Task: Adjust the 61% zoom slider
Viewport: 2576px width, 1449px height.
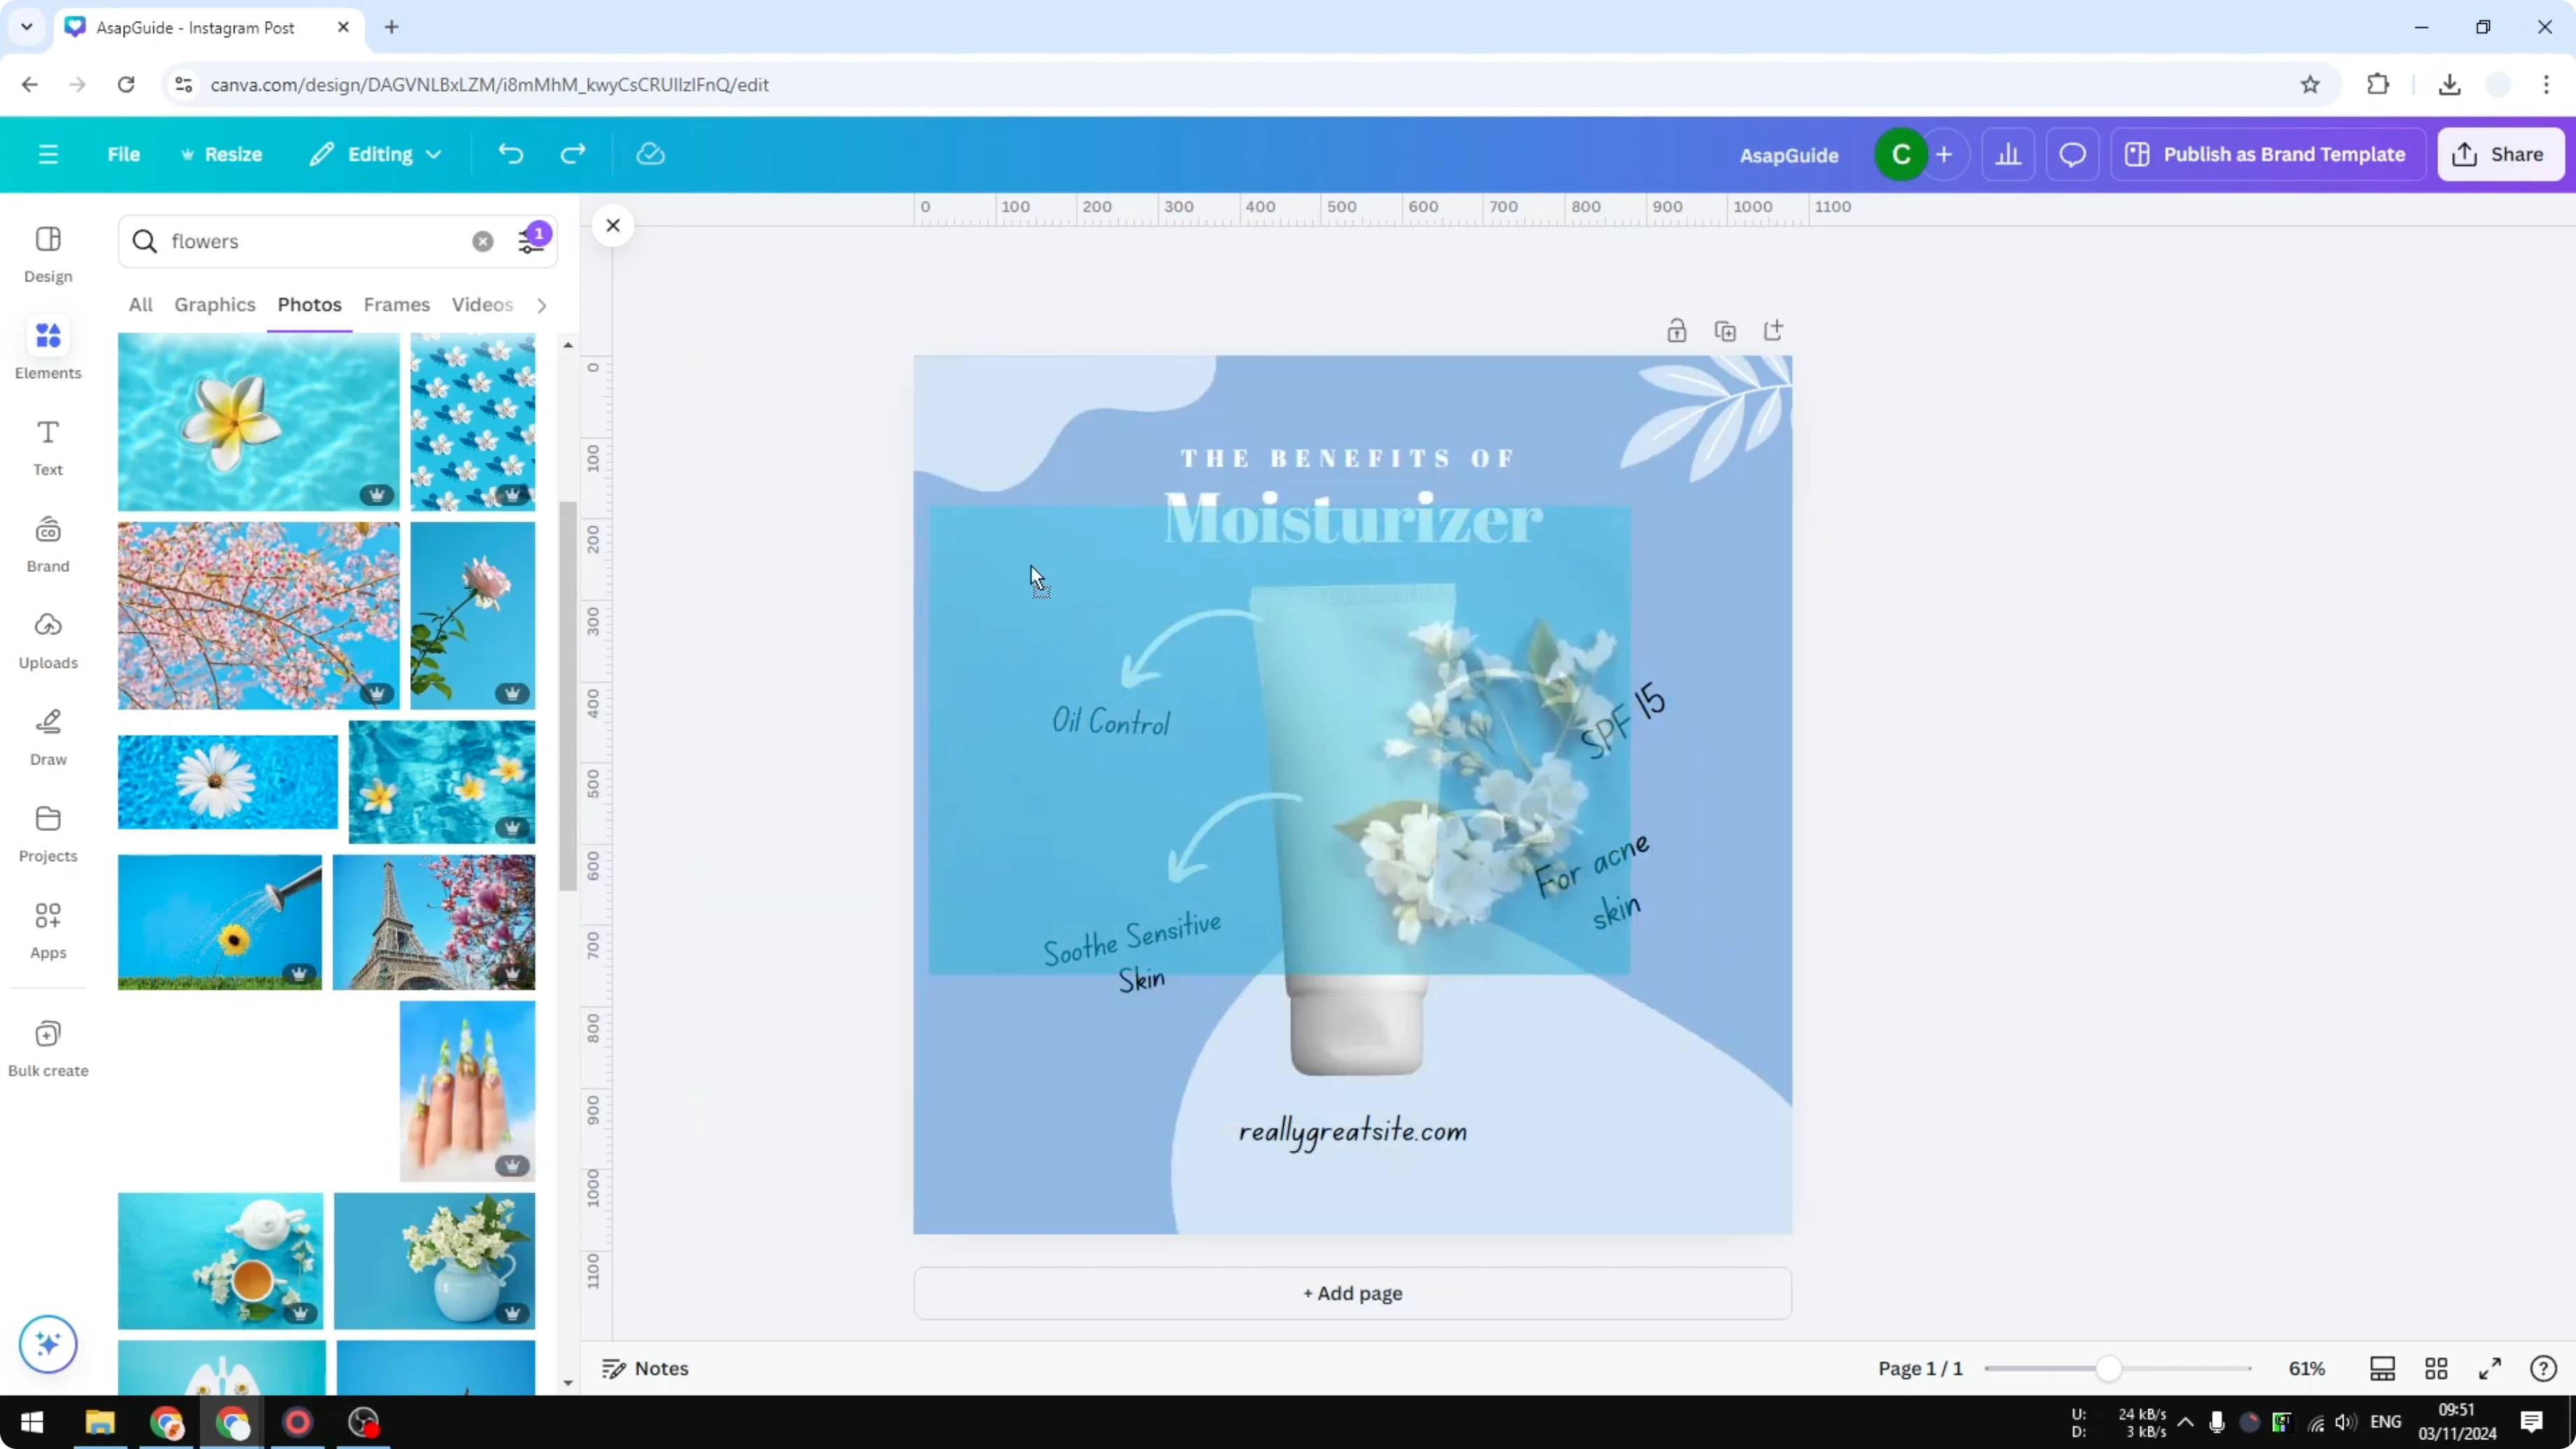Action: 2109,1368
